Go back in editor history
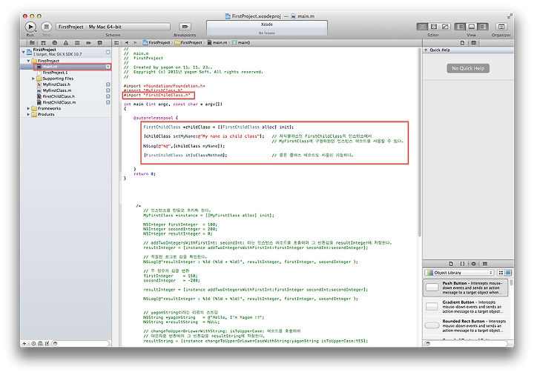This screenshot has height=375, width=534. tap(127, 43)
